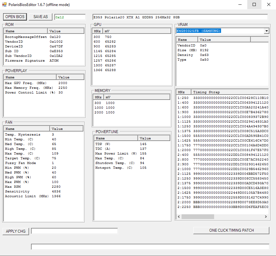The image size is (276, 256).
Task: Run the ONE CLICK TIMING PATCH
Action: coord(231,230)
